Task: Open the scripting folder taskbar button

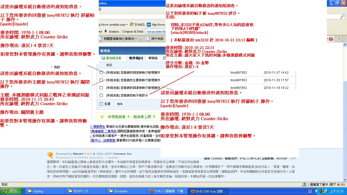Action: point(45,191)
